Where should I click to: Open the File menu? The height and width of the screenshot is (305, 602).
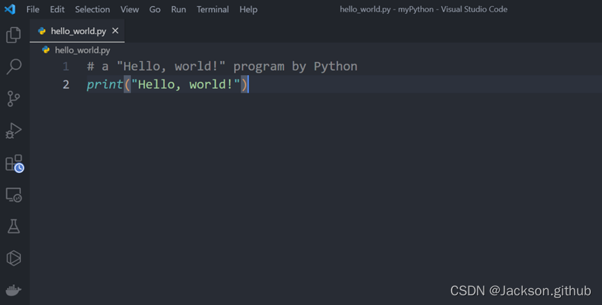(x=33, y=10)
